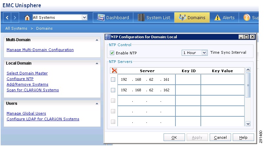Click the Cancel button
Image resolution: width=264 pixels, height=146 pixels.
(220, 137)
